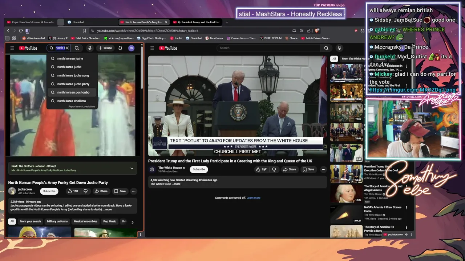Open the Claude bookmark
Image resolution: width=465 pixels, height=261 pixels.
pos(291,38)
